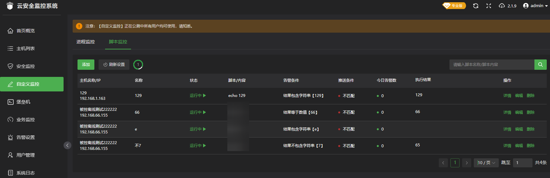The height and width of the screenshot is (178, 550).
Task: Click the search magnifier button
Action: (x=540, y=65)
